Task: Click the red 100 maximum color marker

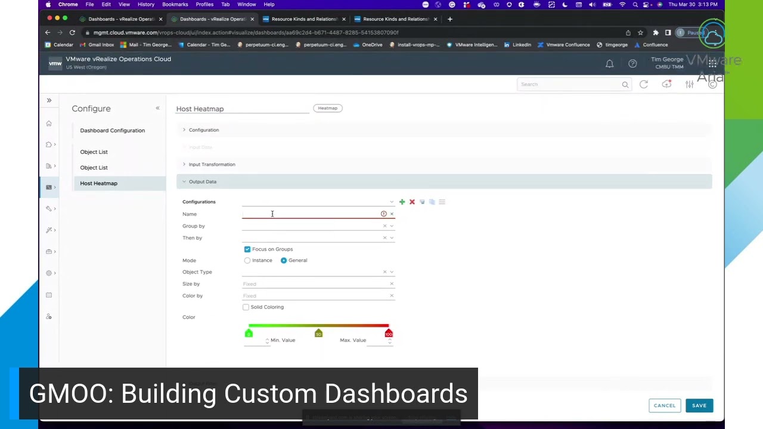Action: (x=389, y=334)
